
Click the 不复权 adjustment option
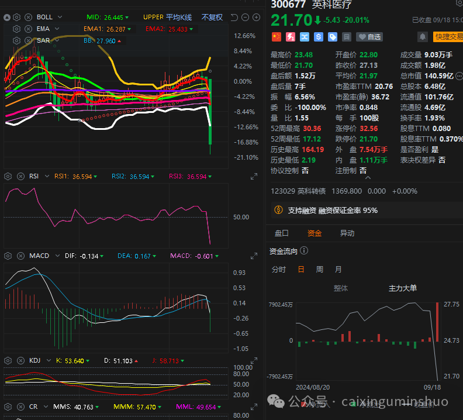[212, 17]
